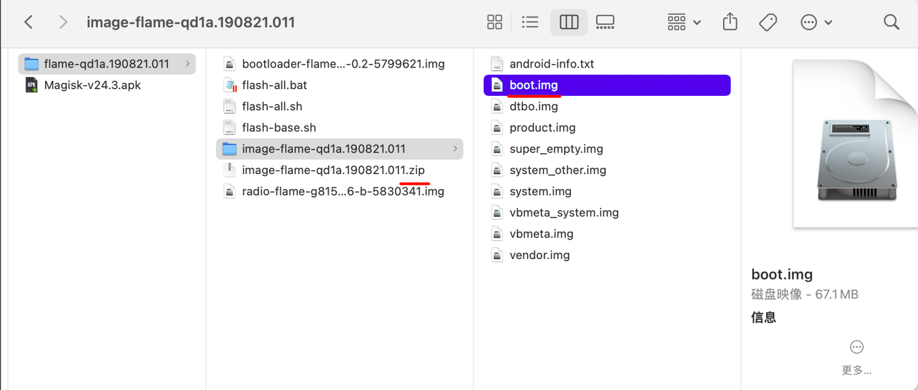Open the Tags editor icon

click(767, 22)
